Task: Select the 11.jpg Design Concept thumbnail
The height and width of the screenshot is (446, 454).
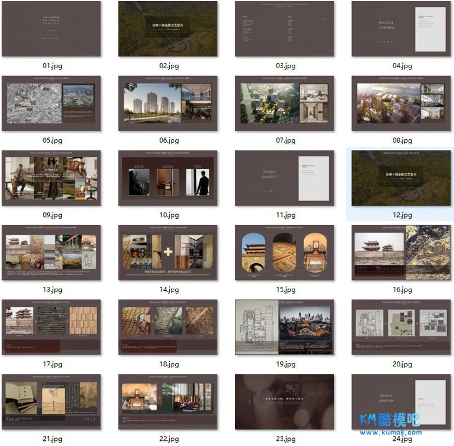Action: point(284,178)
